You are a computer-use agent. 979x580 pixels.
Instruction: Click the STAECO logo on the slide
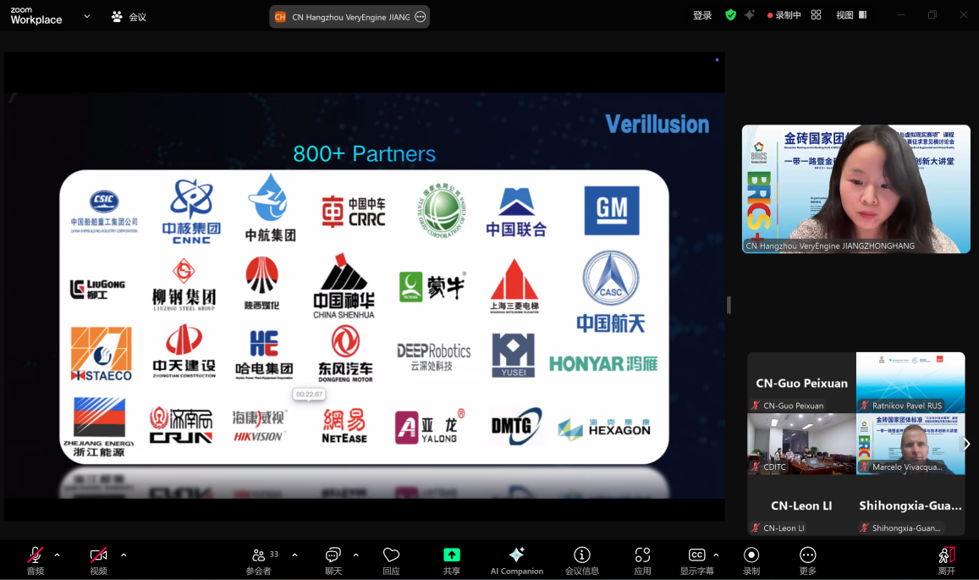[x=102, y=354]
